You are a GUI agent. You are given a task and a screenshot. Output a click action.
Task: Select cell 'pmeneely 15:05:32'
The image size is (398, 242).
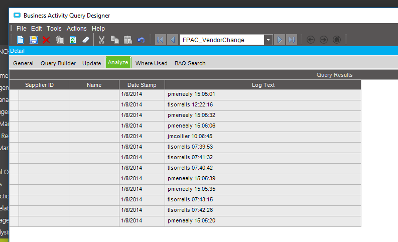[x=263, y=115]
